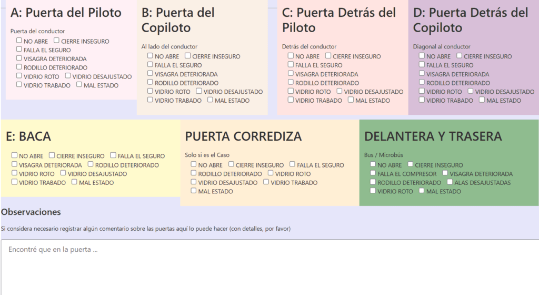Enable FALLA EL SEGURO in Puerta del Piloto

[19, 50]
